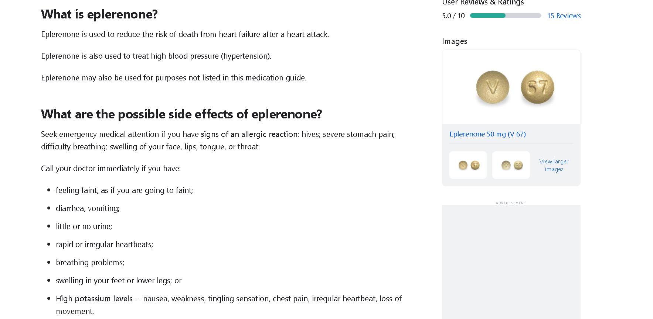This screenshot has height=319, width=653.
Task: Click the "diarrhea, vomiting" bullet item
Action: click(x=88, y=208)
